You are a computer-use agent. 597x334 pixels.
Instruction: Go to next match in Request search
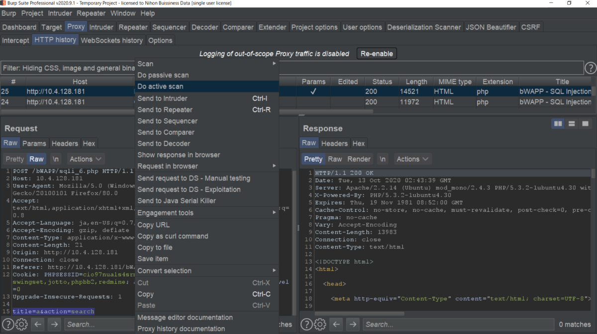55,325
